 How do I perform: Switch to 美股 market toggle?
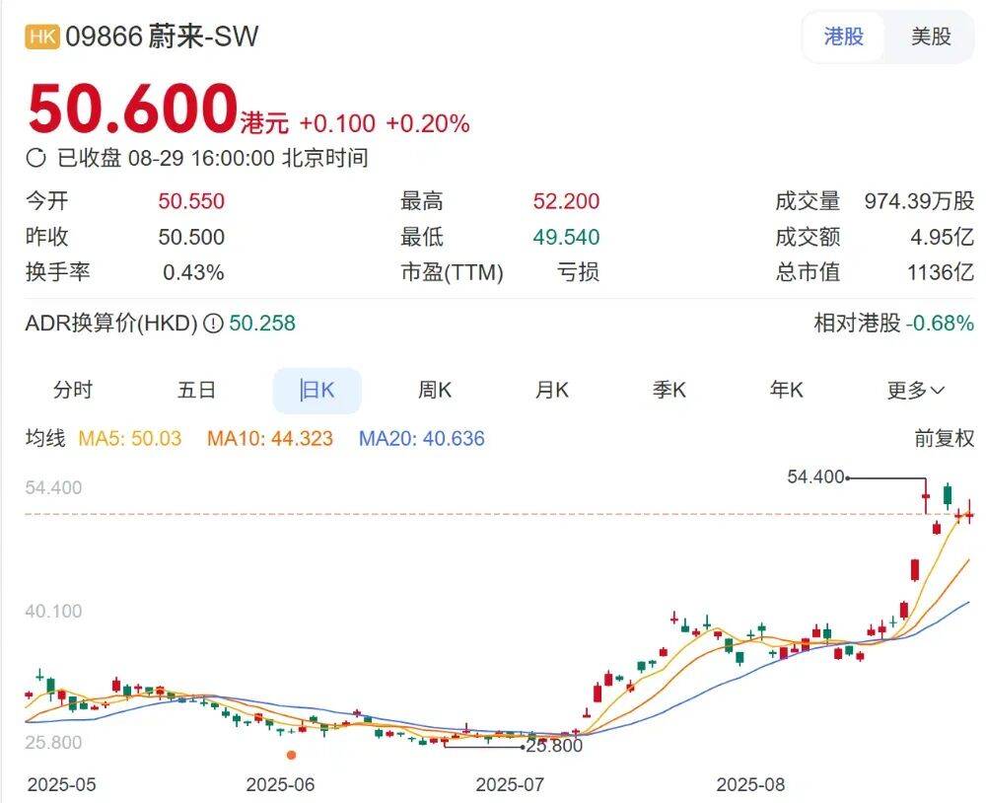tap(930, 37)
